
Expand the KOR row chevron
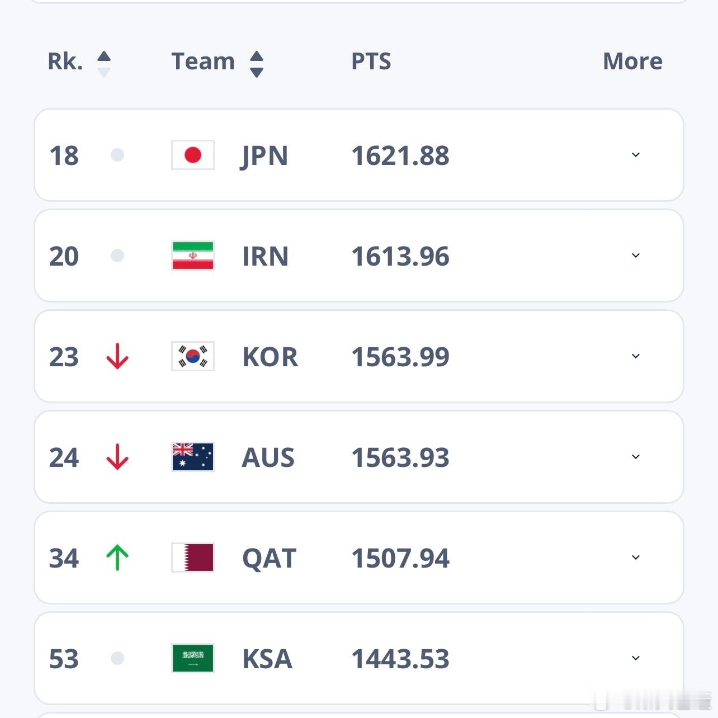636,356
